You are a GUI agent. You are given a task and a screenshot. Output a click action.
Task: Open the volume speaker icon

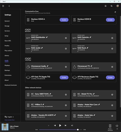[x=117, y=126]
